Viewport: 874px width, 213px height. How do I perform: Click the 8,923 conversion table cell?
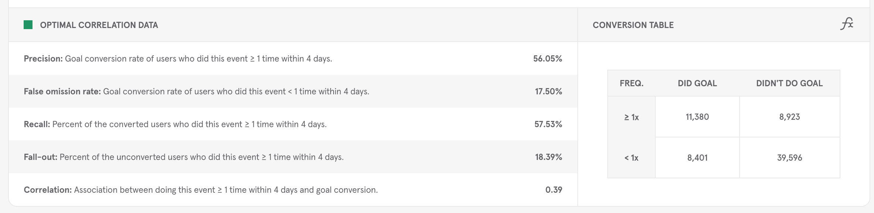(790, 117)
